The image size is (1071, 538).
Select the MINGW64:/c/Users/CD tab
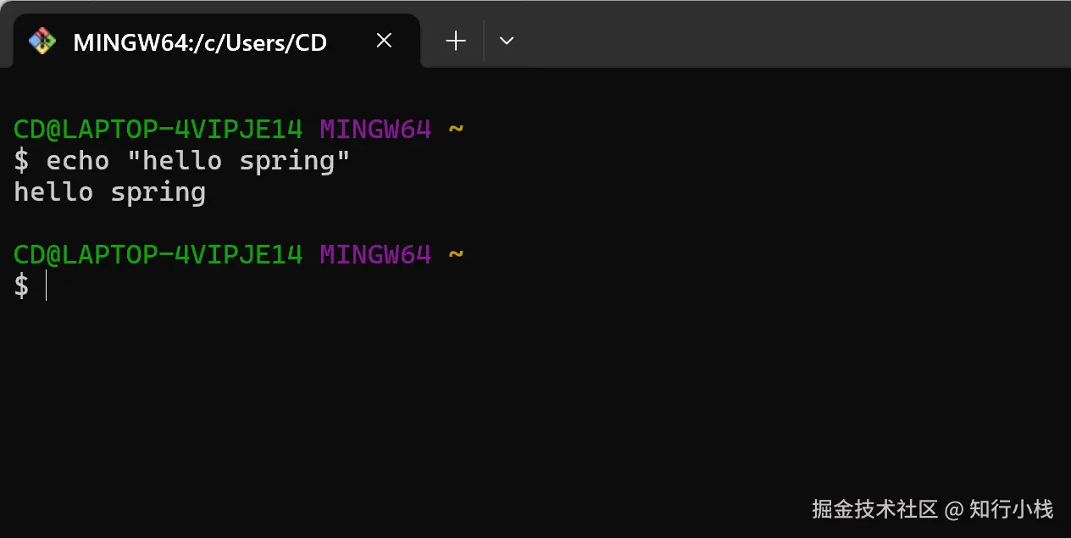(x=200, y=42)
